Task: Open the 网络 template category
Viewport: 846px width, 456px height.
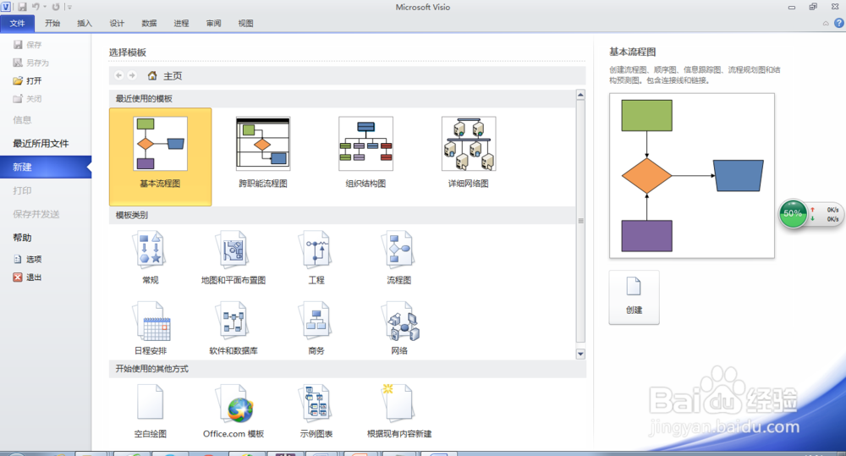Action: 398,328
